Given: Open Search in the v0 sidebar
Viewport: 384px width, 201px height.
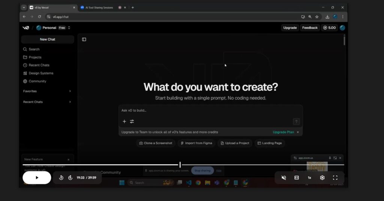Looking at the screenshot, I should (x=34, y=49).
